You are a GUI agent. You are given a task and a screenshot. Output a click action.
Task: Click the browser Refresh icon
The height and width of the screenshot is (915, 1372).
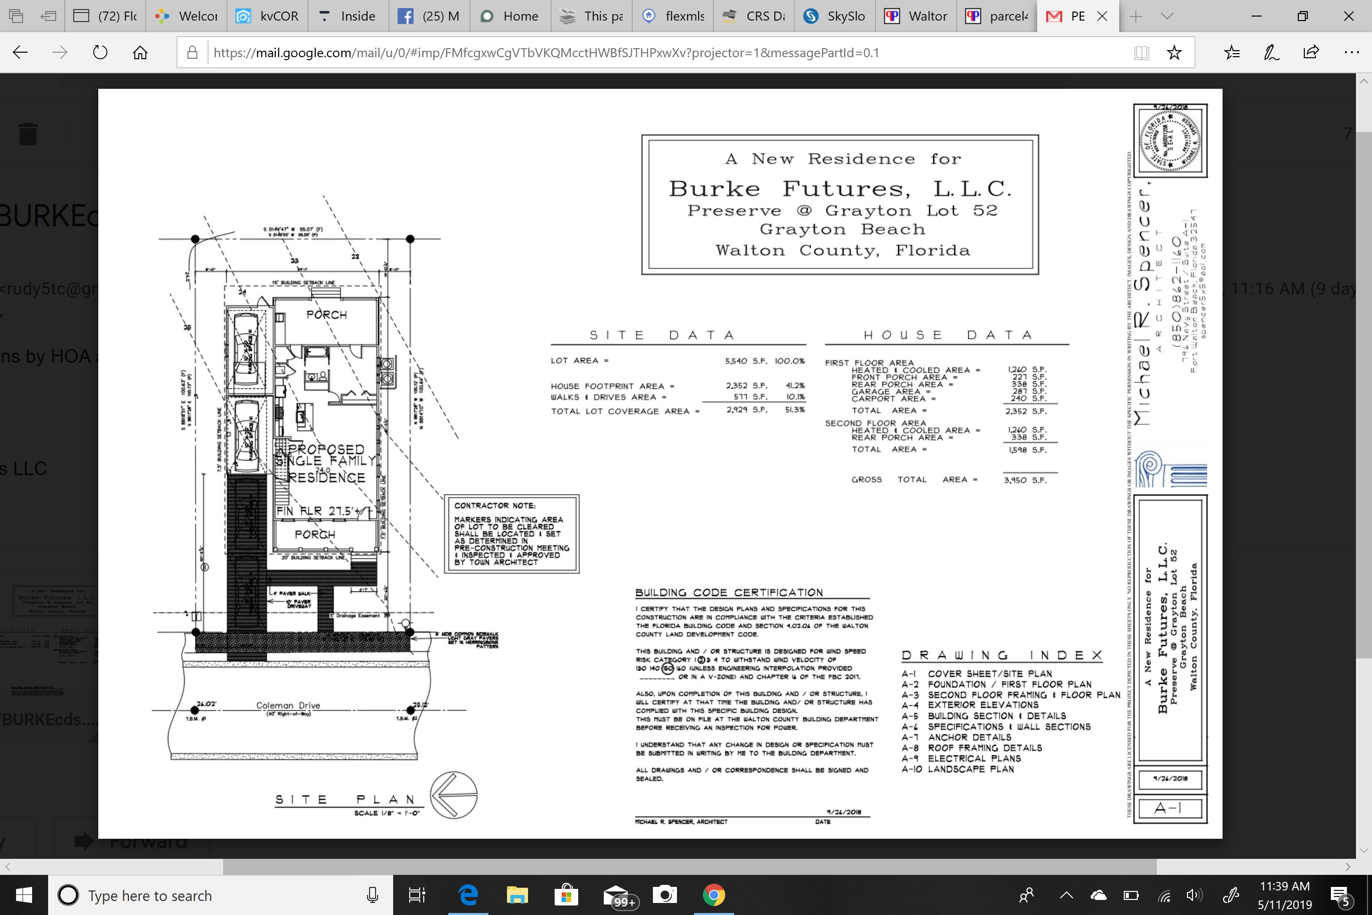click(100, 53)
